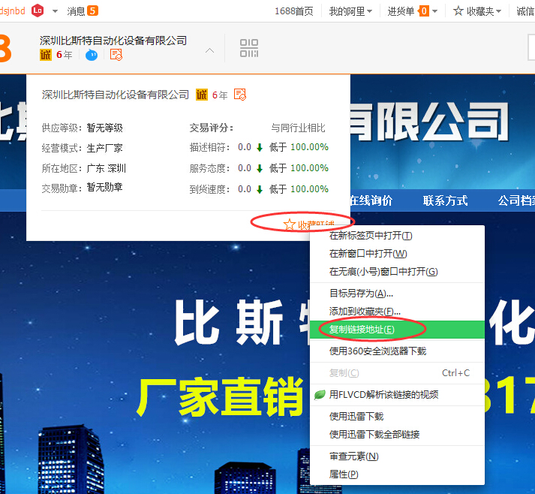Choose 用FLVCD解析该链接的视频
This screenshot has height=494, width=535.
pyautogui.click(x=397, y=395)
